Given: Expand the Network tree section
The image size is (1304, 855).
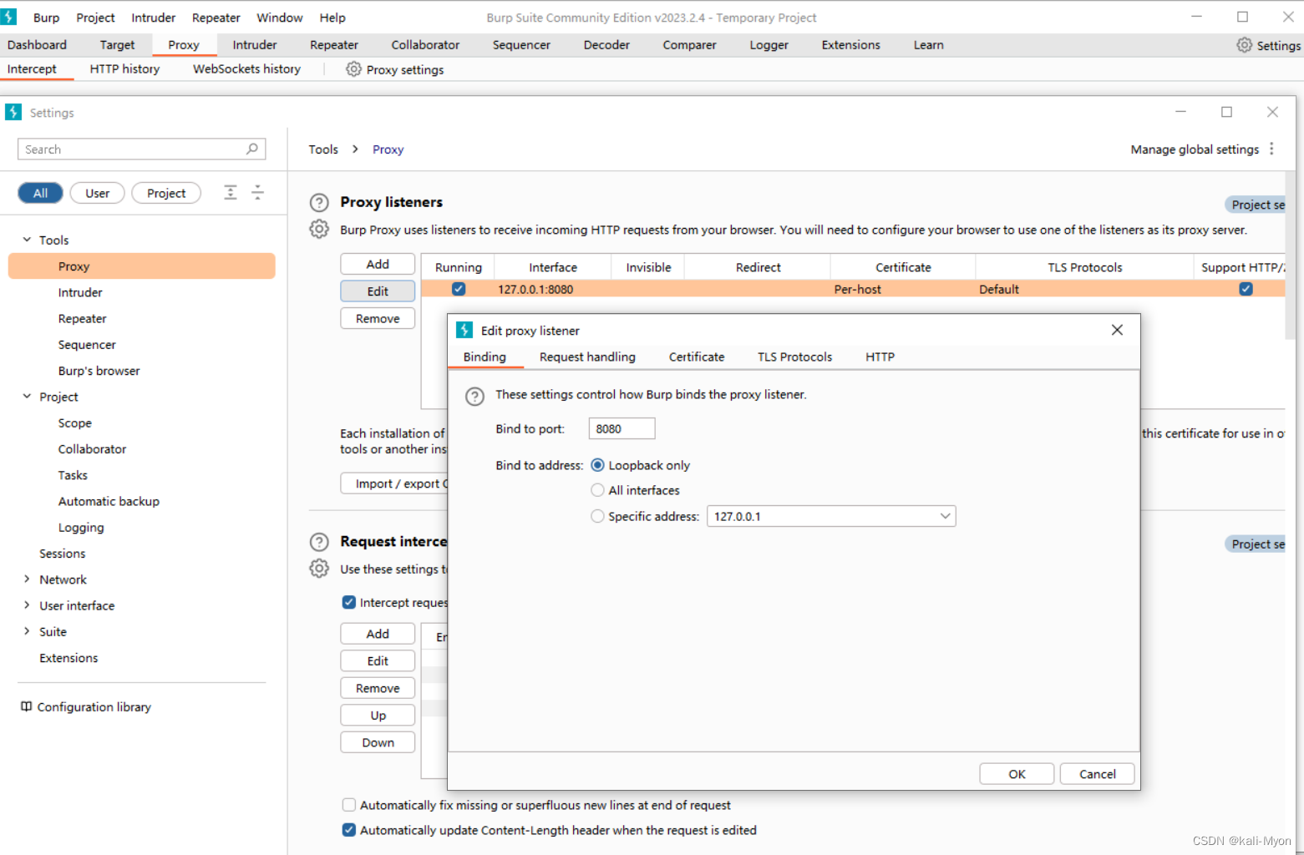Looking at the screenshot, I should tap(27, 579).
